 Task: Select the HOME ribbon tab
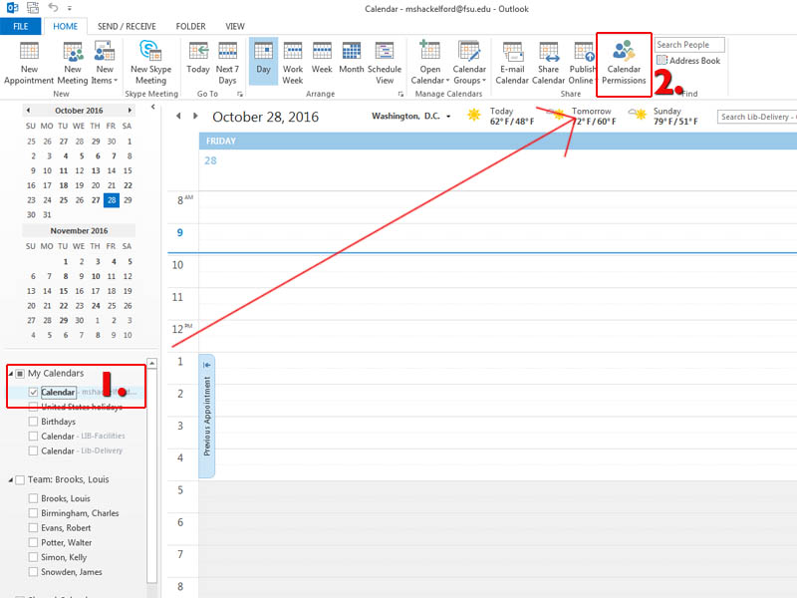[66, 27]
